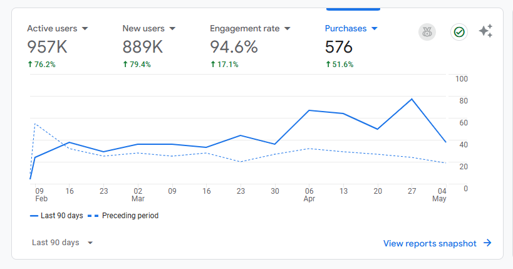Screen dimensions: 513x269
Task: Select the 576 Purchases metric value
Action: pyautogui.click(x=339, y=47)
